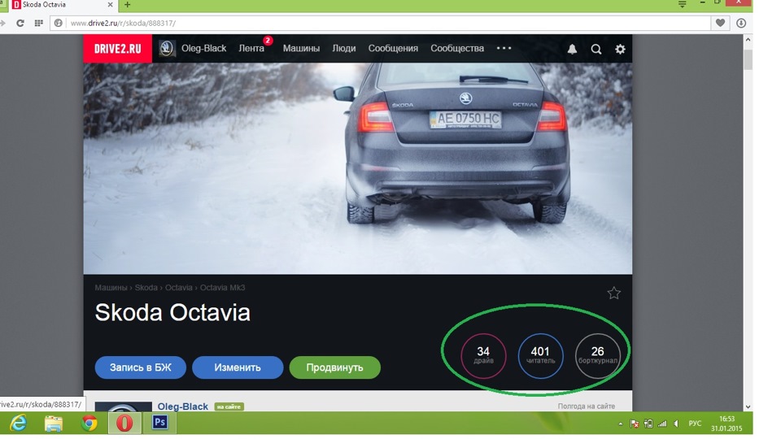Image resolution: width=781 pixels, height=439 pixels.
Task: Click the heart bookmark icon in address bar
Action: pyautogui.click(x=720, y=23)
